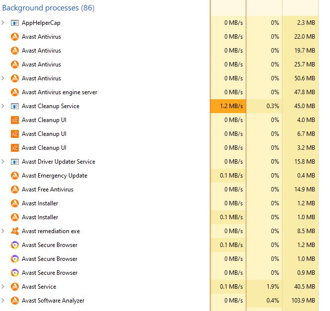Select the Avast Free Antivirus name

(x=48, y=189)
